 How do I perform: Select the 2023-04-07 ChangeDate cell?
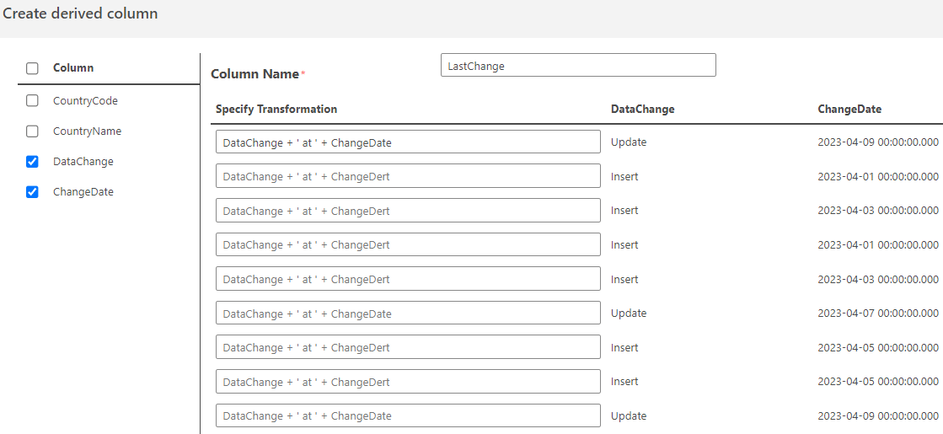click(877, 313)
